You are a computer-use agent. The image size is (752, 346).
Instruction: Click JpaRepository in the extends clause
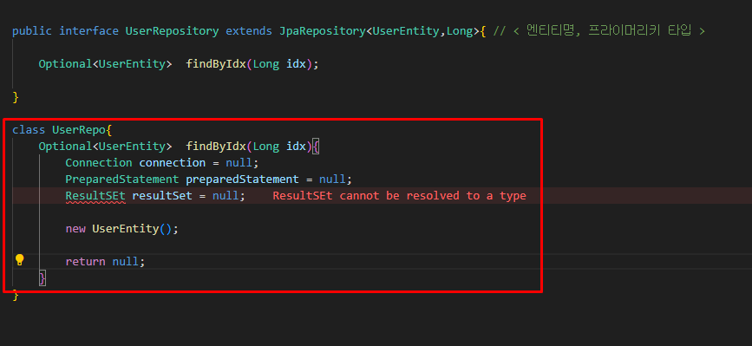click(x=323, y=31)
